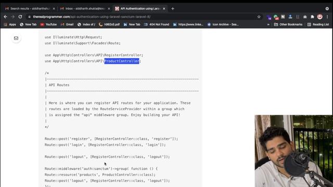The height and width of the screenshot is (187, 333).
Task: Click the Route::post('register' code line
Action: [111, 139]
